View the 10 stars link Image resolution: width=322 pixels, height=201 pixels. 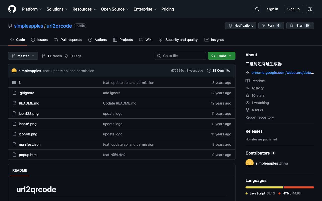click(x=255, y=95)
